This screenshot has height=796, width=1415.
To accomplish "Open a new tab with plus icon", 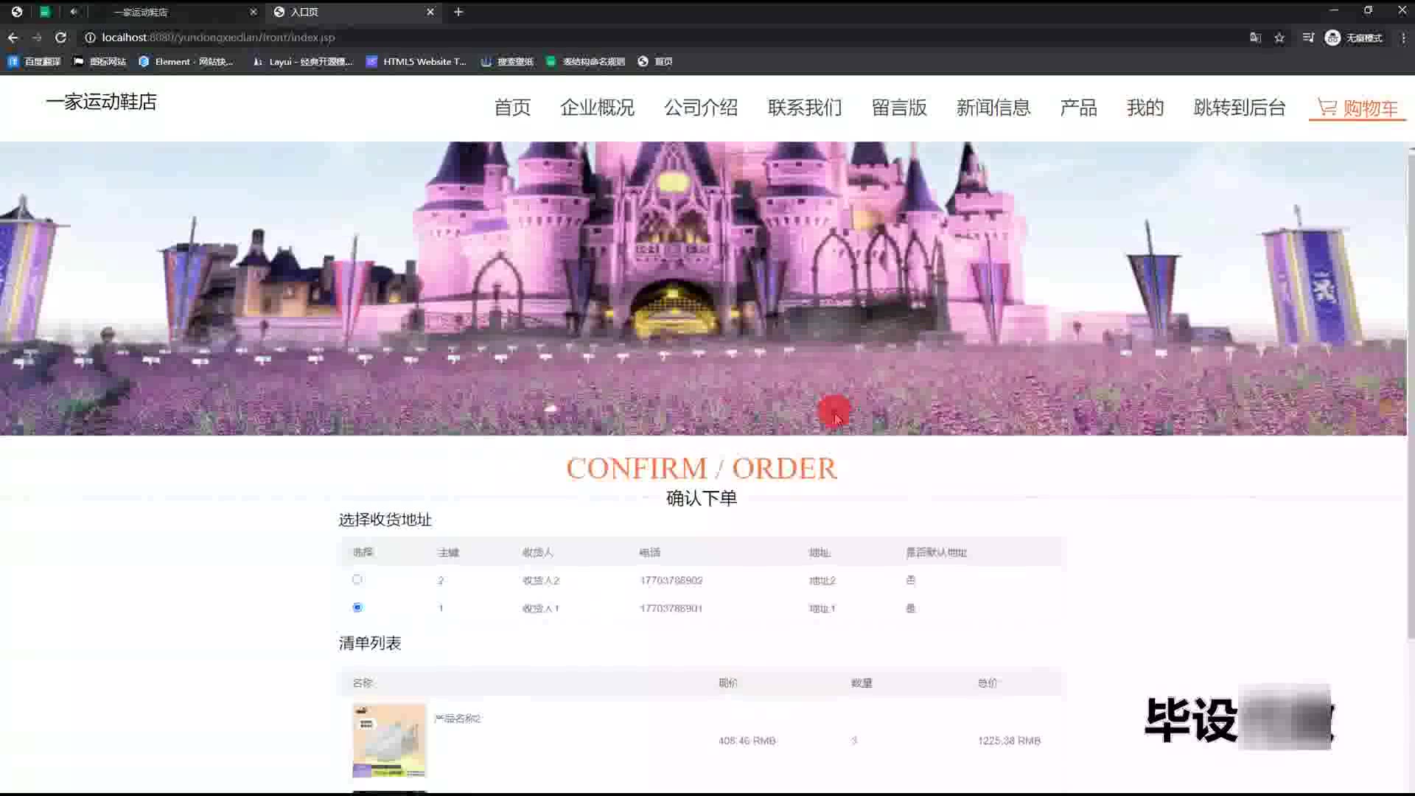I will click(458, 12).
